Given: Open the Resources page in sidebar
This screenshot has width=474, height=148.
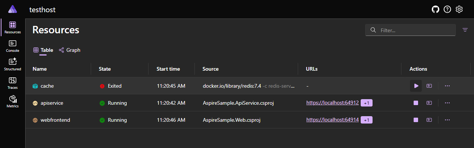Looking at the screenshot, I should 13,28.
